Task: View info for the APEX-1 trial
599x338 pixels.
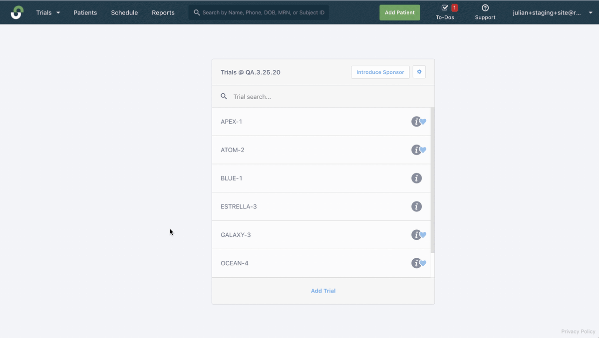Action: tap(416, 121)
